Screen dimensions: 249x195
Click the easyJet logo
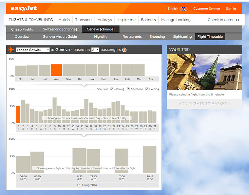(24, 9)
